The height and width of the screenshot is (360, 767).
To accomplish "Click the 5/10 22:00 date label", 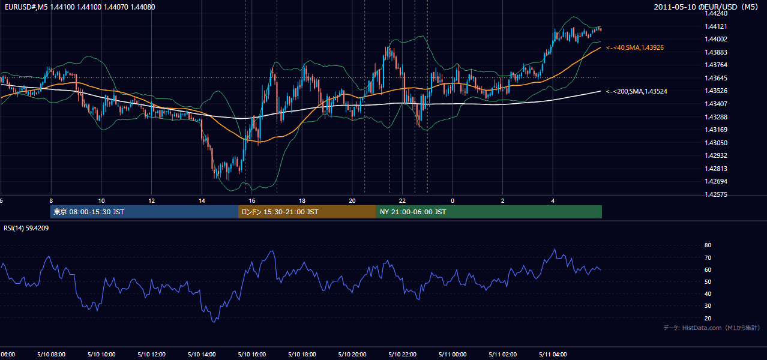I will pos(402,354).
